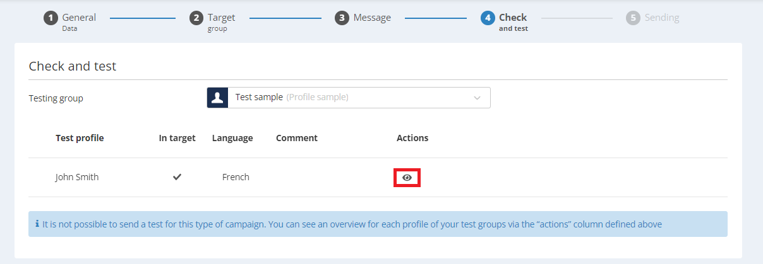Select the Check and test step label
Screen dimensions: 763x264
point(514,21)
